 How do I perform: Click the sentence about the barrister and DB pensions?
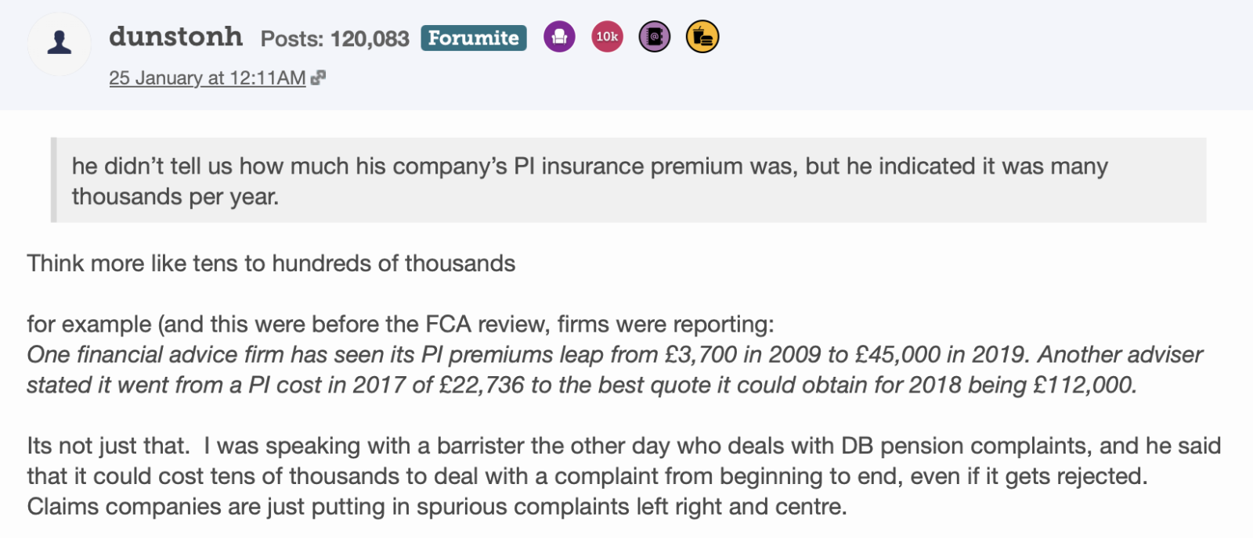tap(623, 446)
